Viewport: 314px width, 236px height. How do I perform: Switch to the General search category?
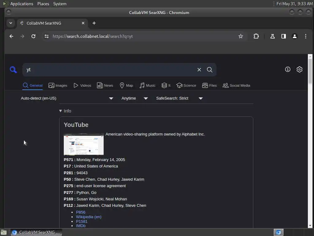point(33,85)
